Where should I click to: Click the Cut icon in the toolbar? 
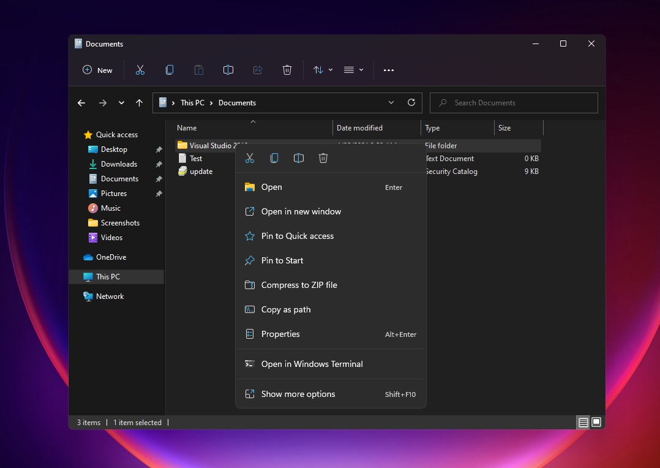[140, 70]
